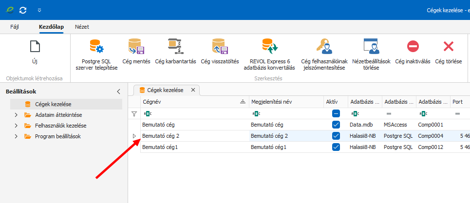Click the red Cég törlése icon

pos(449,47)
